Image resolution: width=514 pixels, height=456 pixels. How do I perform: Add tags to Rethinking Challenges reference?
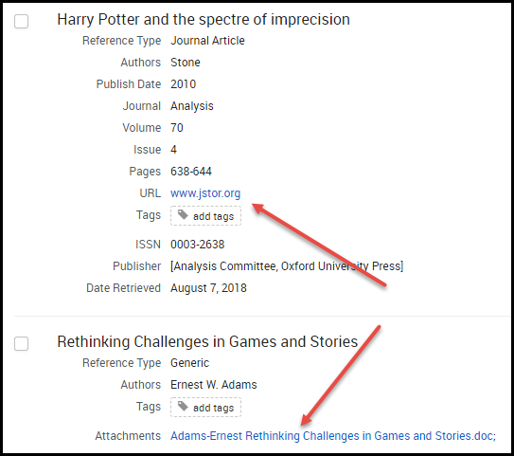click(205, 408)
